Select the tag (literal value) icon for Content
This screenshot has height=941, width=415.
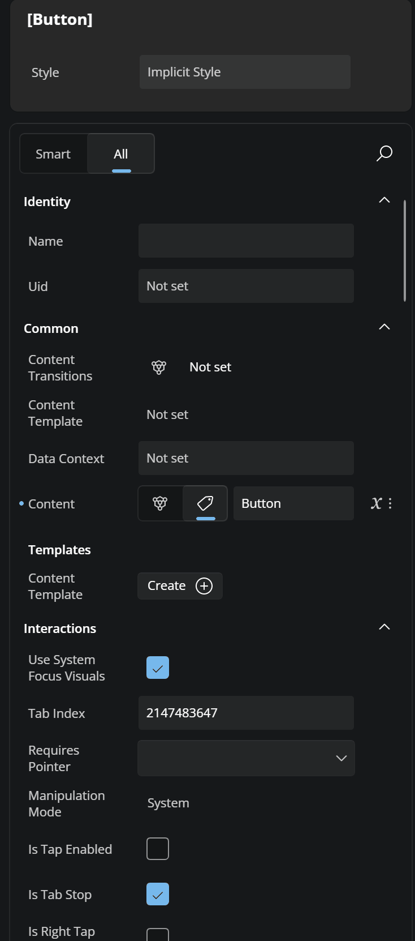[x=205, y=503]
